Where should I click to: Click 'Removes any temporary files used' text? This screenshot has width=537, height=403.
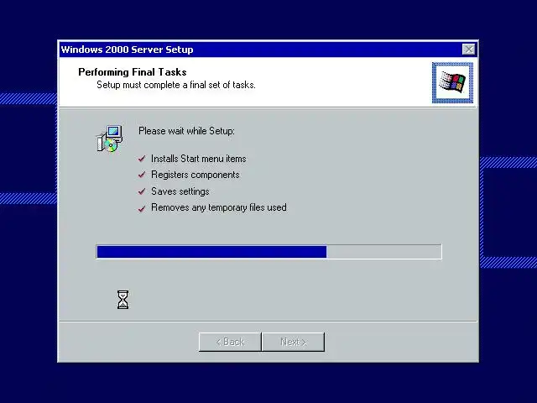pos(219,207)
